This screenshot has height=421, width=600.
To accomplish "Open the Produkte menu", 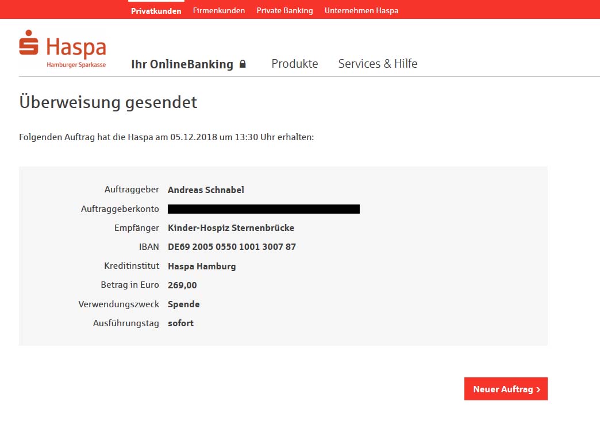I will point(294,64).
